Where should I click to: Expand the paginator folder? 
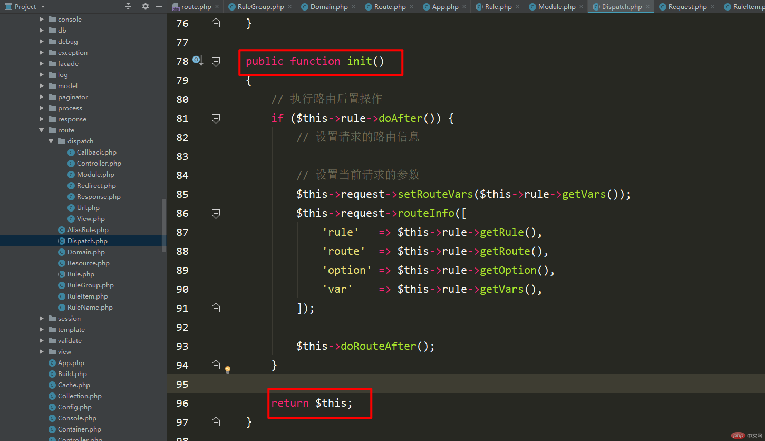pos(42,97)
